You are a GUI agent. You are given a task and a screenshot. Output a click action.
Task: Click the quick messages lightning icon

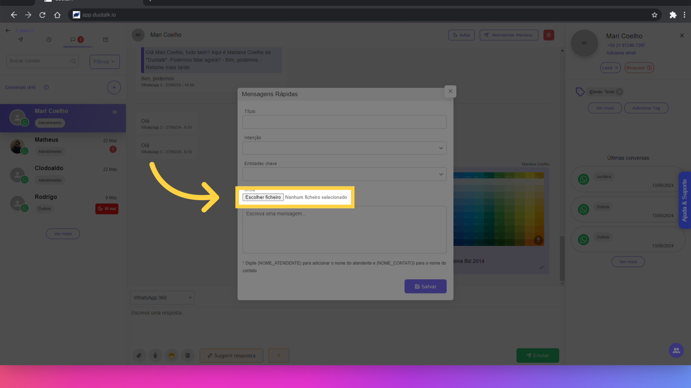click(279, 355)
